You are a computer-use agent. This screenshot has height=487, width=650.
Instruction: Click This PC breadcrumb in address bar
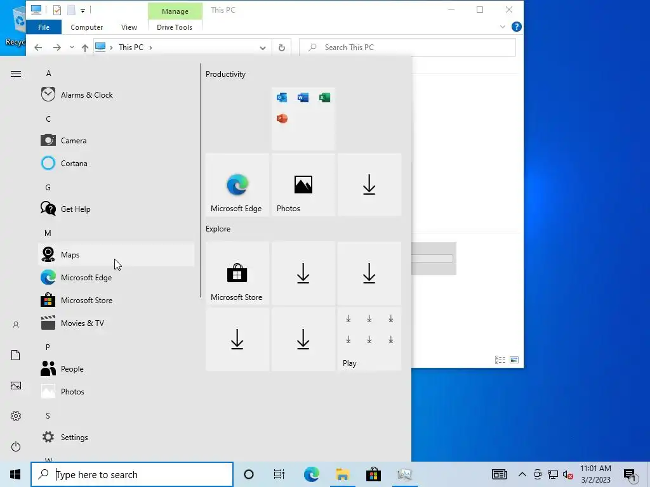(131, 47)
